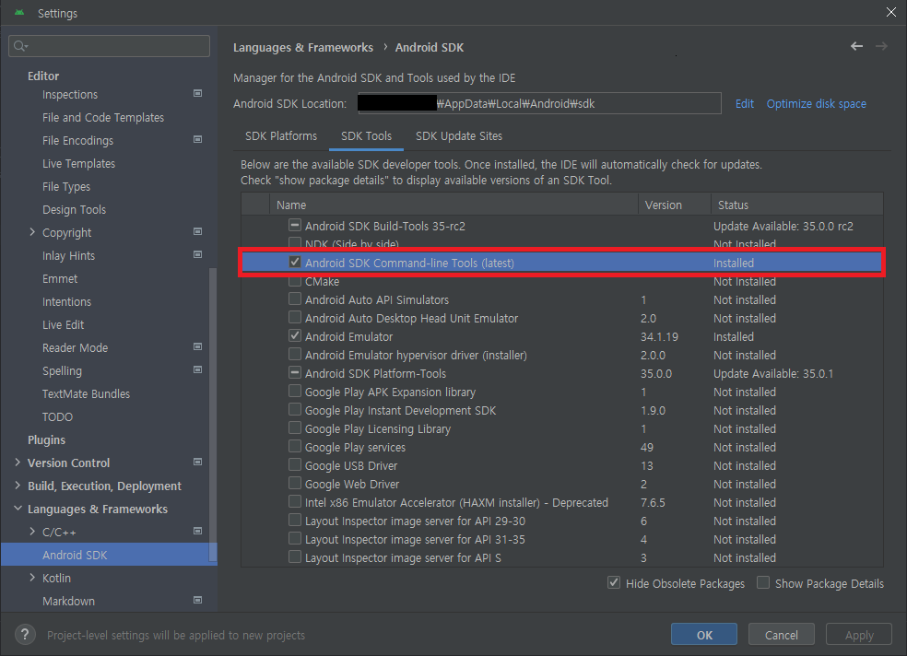The width and height of the screenshot is (907, 656).
Task: Open TextMate Bundles settings page
Action: pyautogui.click(x=86, y=393)
